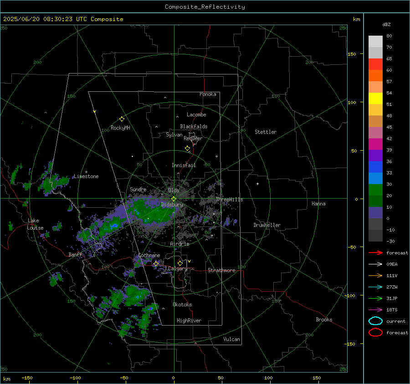Image resolution: width=410 pixels, height=384 pixels.
Task: Click the Lacombe city label
Action: click(196, 115)
